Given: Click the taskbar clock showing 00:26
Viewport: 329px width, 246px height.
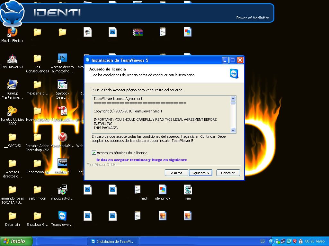Looking at the screenshot, I should tap(310, 241).
